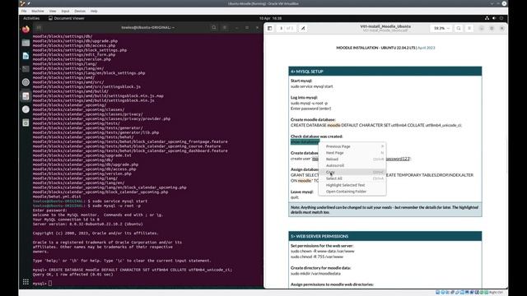This screenshot has width=527, height=296.
Task: Click the note about underlined text in the PDF
Action: click(x=385, y=210)
